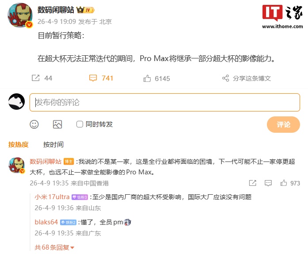Select the 按热度 sorting tab
This screenshot has height=254, width=308.
(19, 144)
